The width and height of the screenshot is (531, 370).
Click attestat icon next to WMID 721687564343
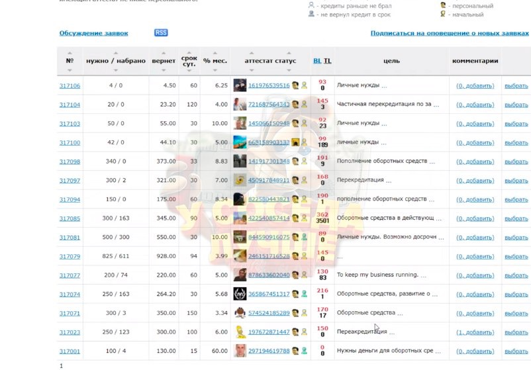295,105
